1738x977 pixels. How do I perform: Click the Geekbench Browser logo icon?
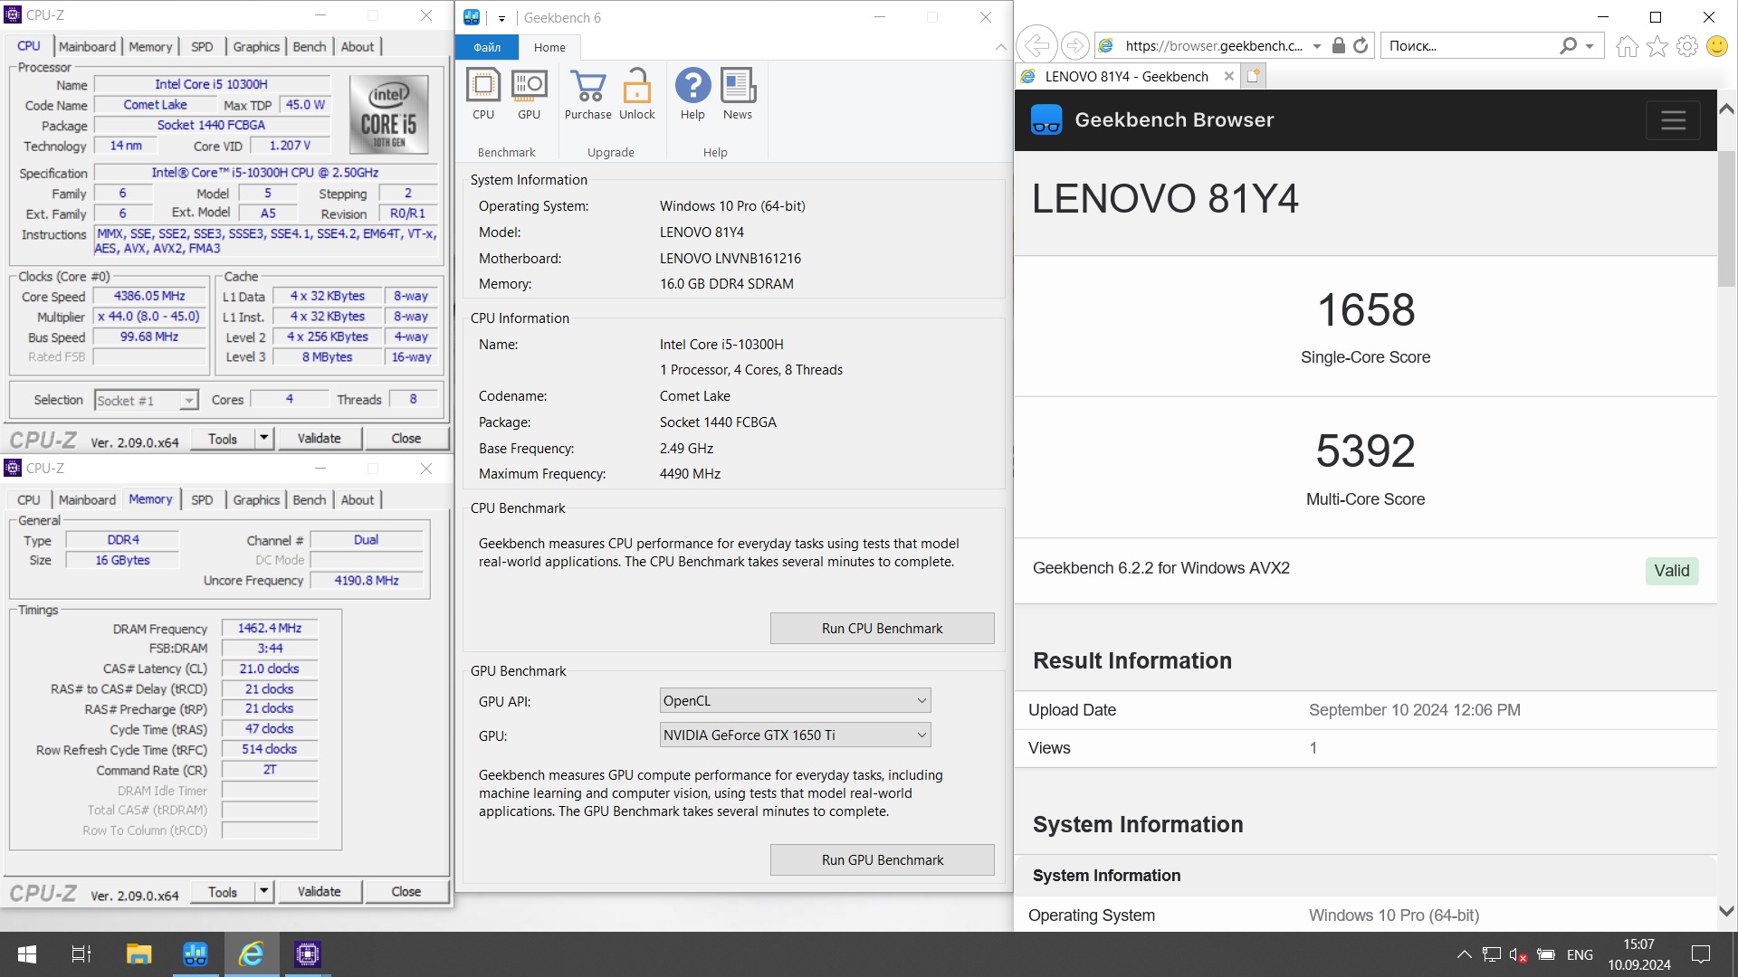(x=1046, y=119)
